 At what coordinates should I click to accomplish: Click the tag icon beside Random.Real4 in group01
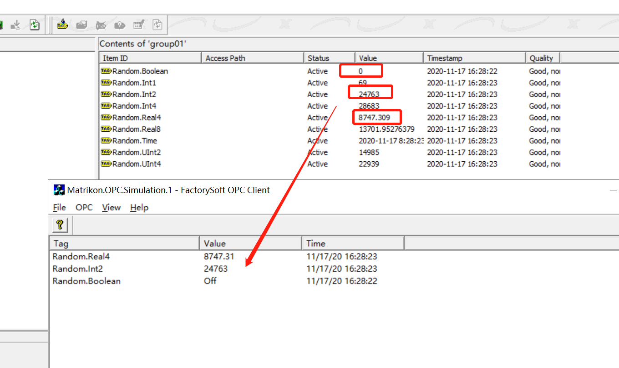click(106, 117)
